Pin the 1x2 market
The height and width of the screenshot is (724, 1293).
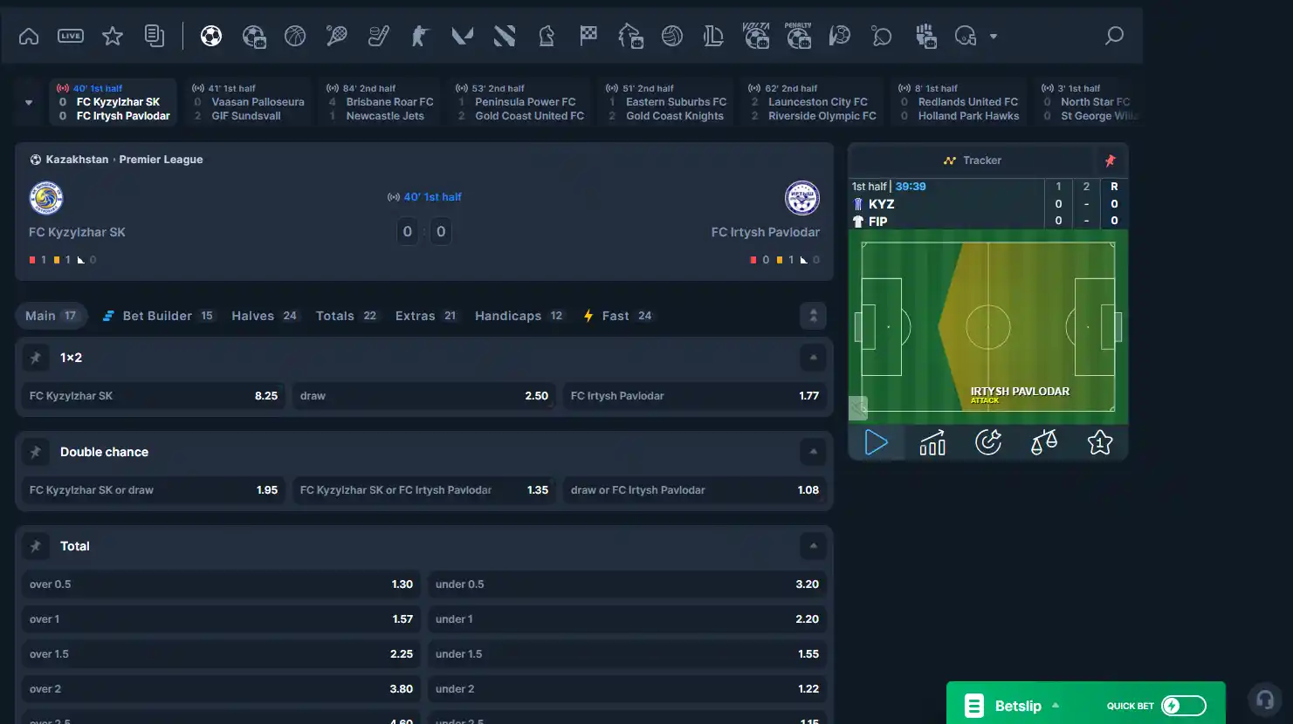pyautogui.click(x=36, y=358)
